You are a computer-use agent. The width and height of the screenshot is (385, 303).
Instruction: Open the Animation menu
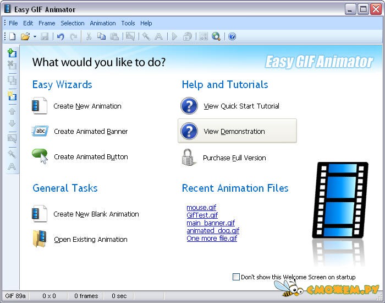(x=103, y=23)
